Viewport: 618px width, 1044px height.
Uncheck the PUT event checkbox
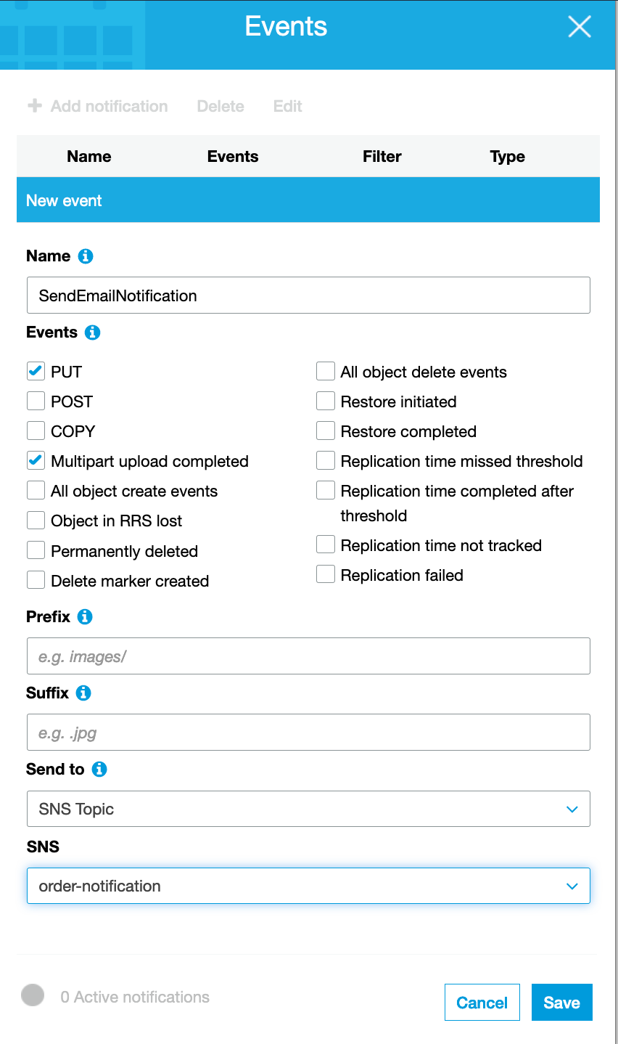(x=36, y=371)
